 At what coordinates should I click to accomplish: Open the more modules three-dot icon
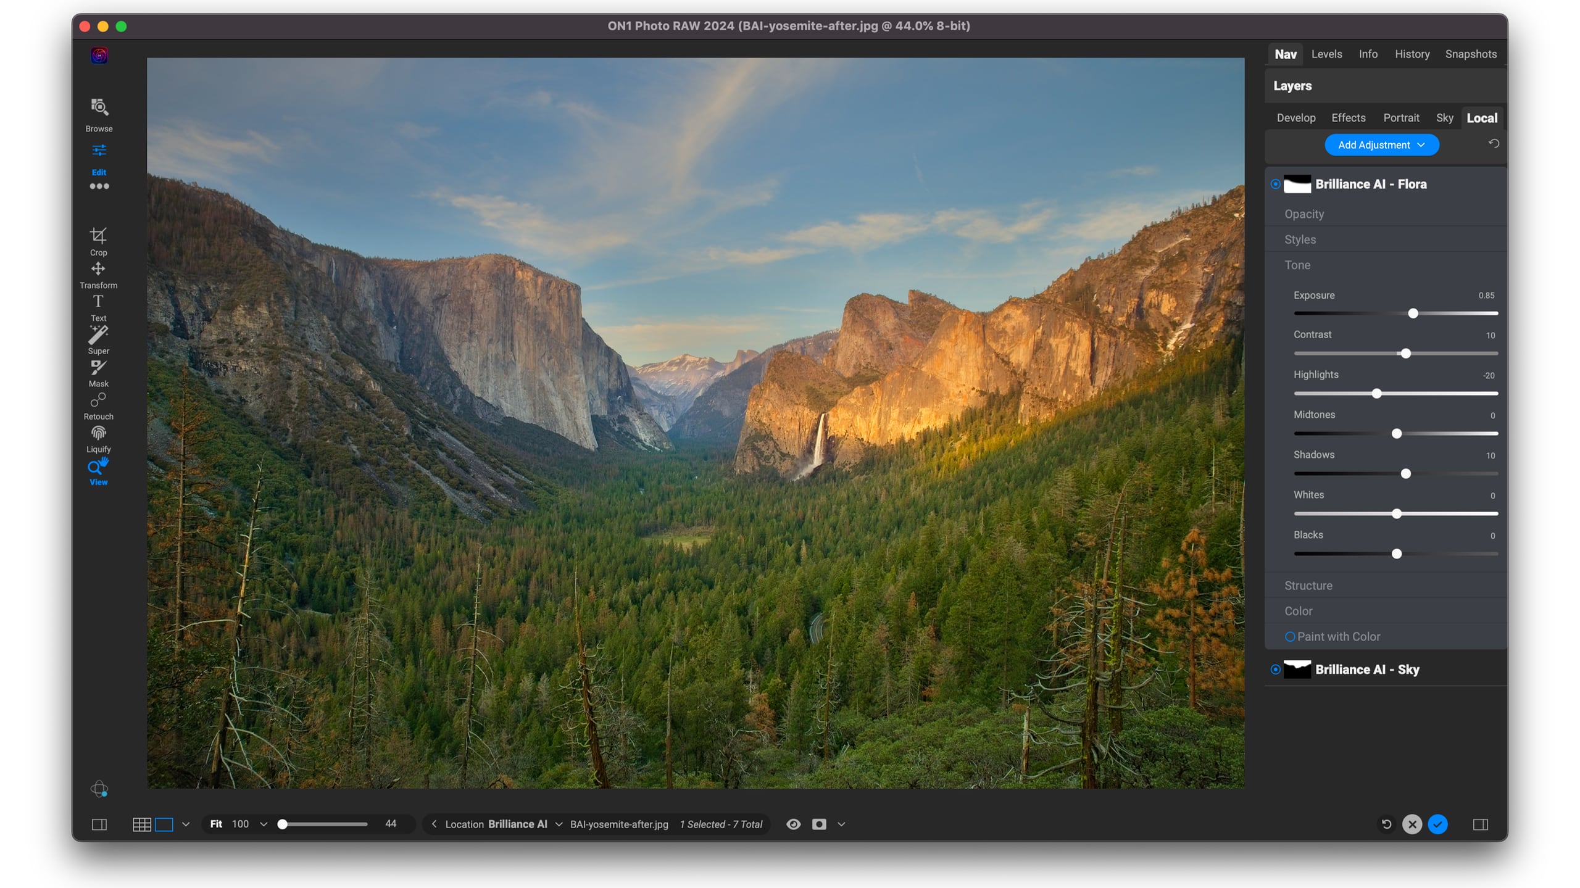pos(99,186)
